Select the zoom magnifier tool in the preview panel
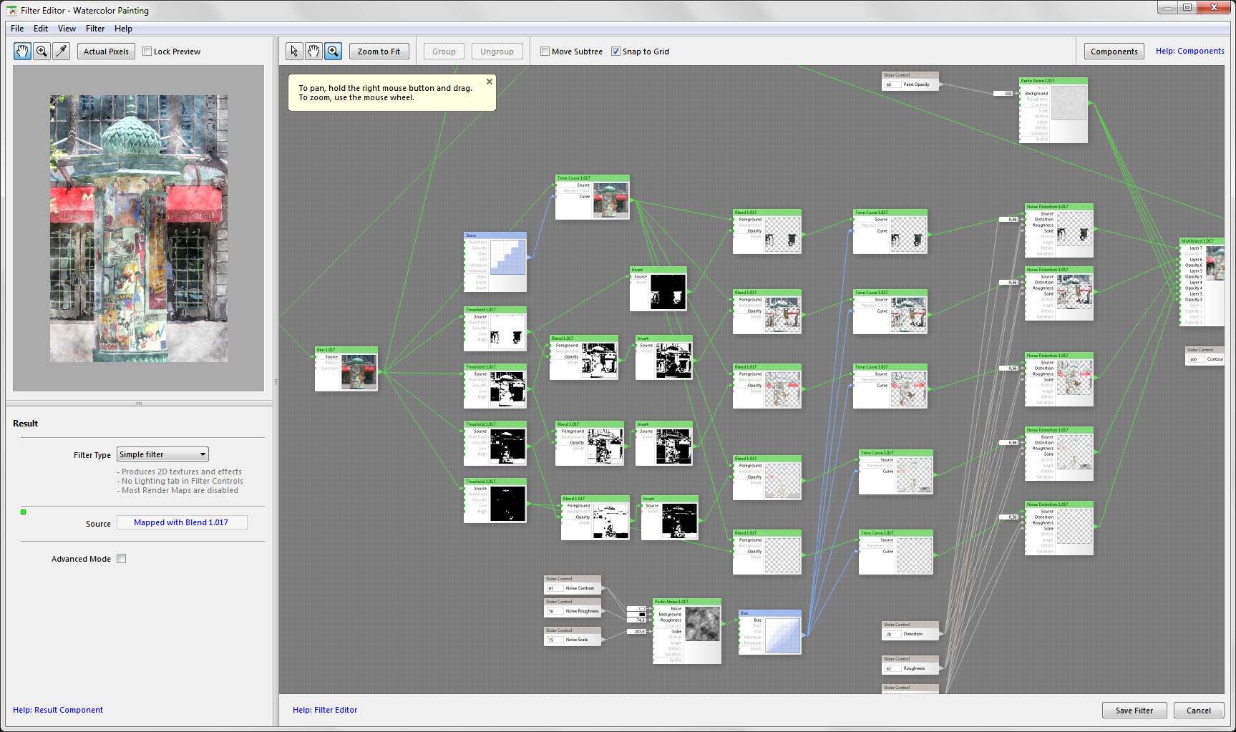 tap(42, 51)
